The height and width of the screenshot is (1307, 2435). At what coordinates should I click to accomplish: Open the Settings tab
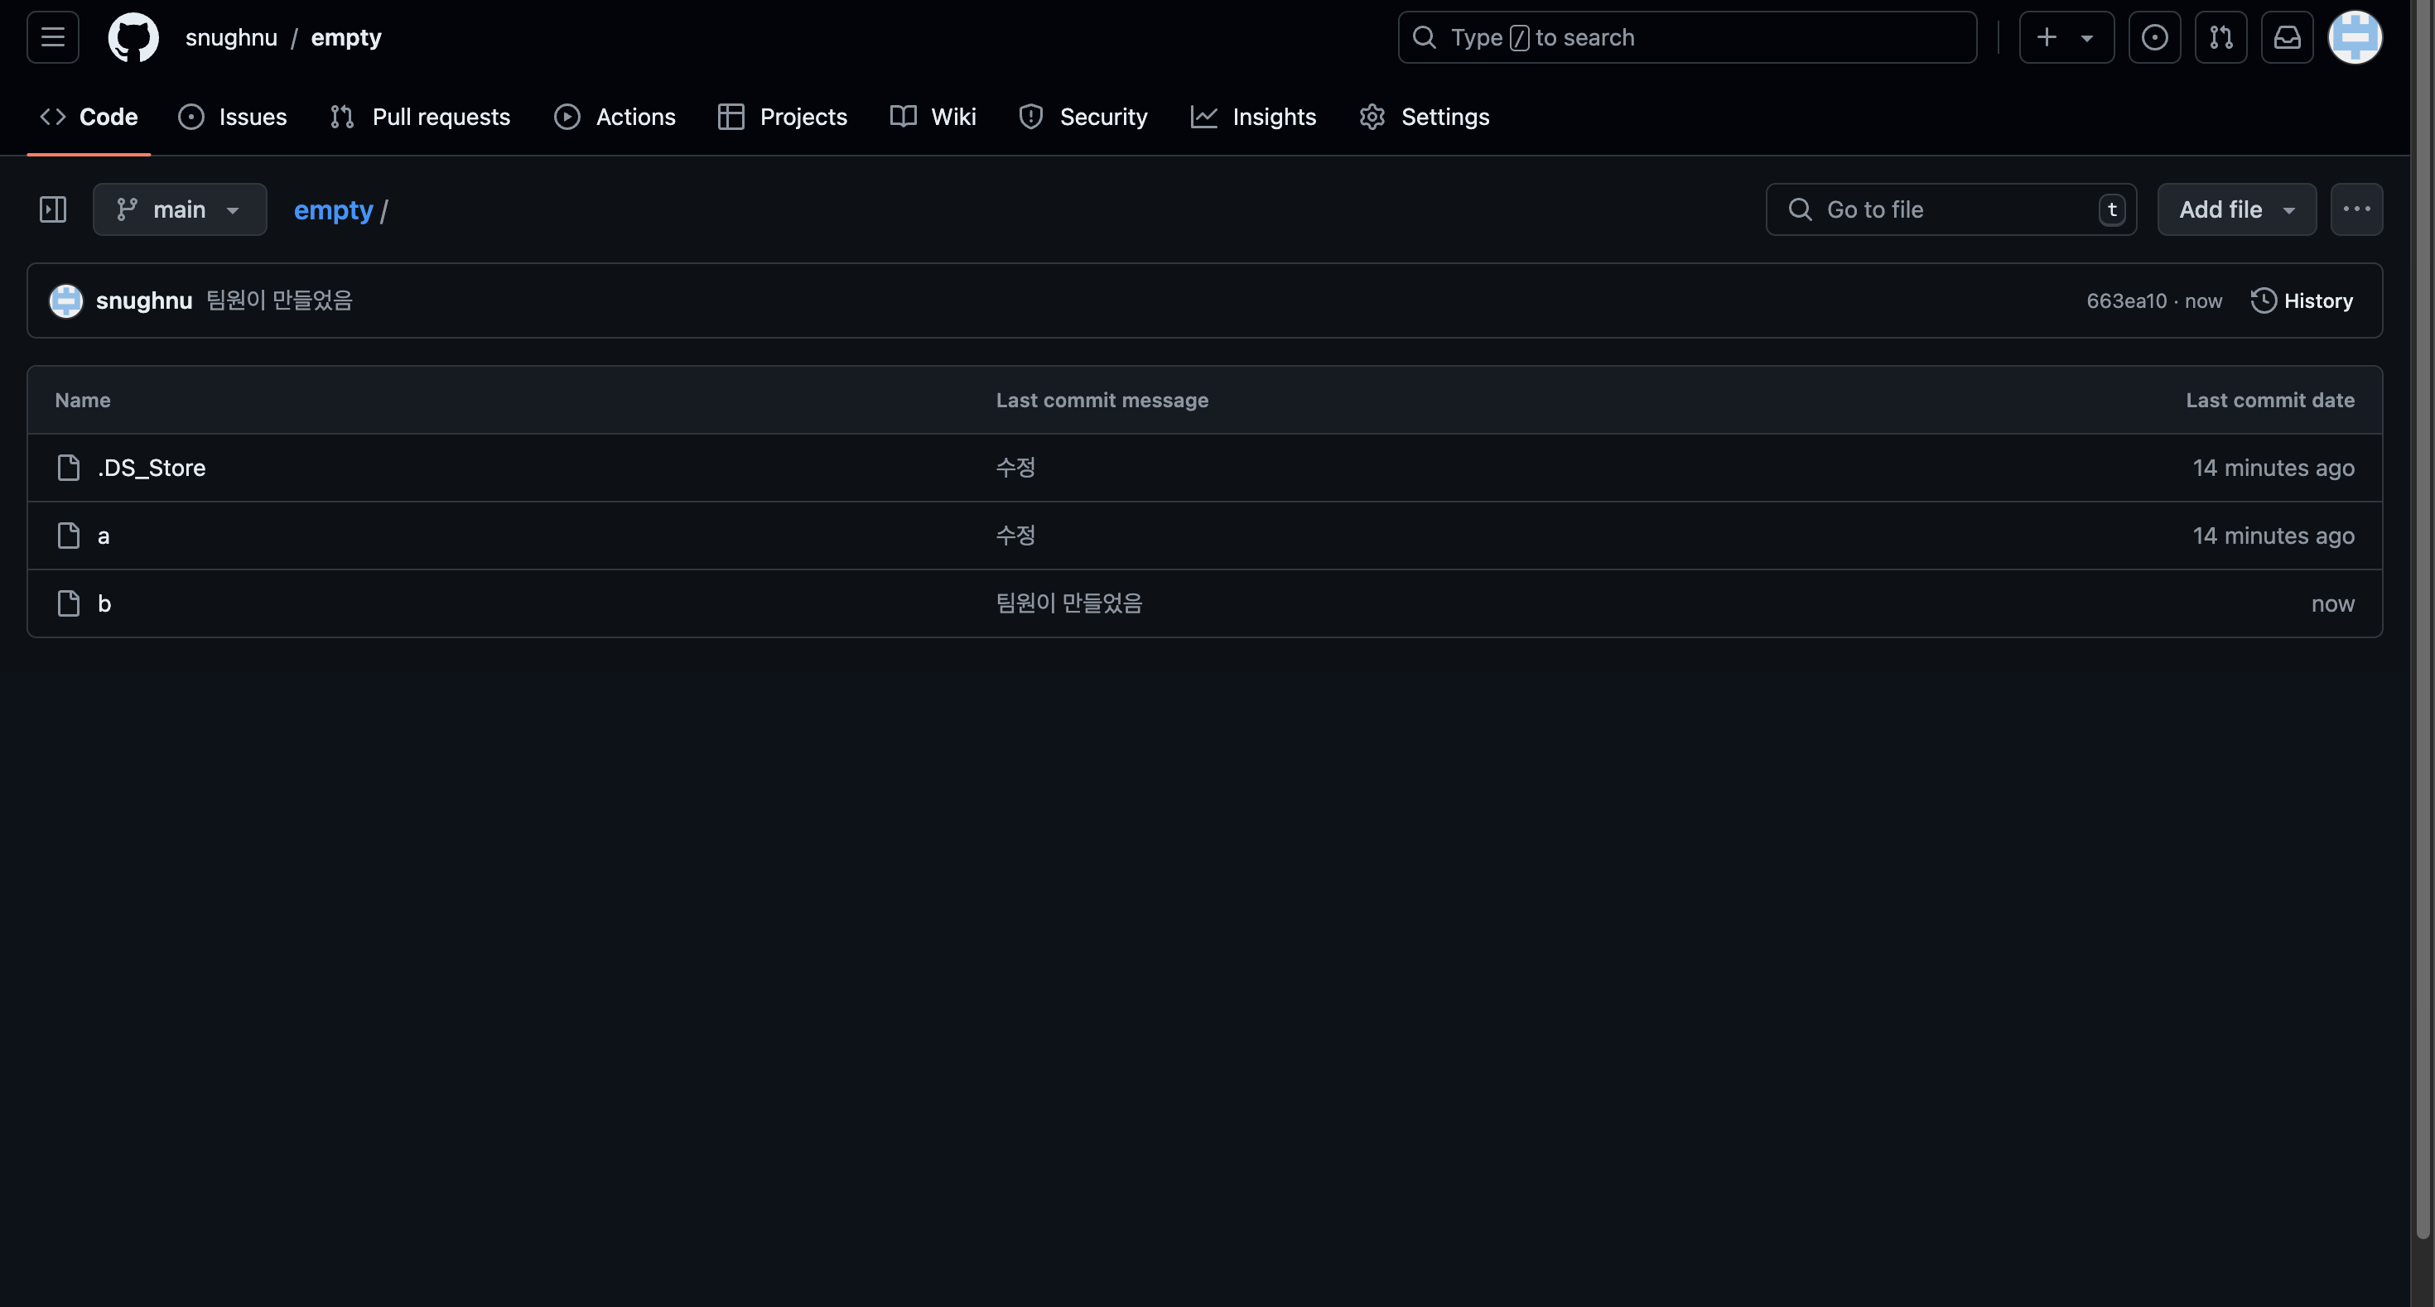click(x=1425, y=117)
